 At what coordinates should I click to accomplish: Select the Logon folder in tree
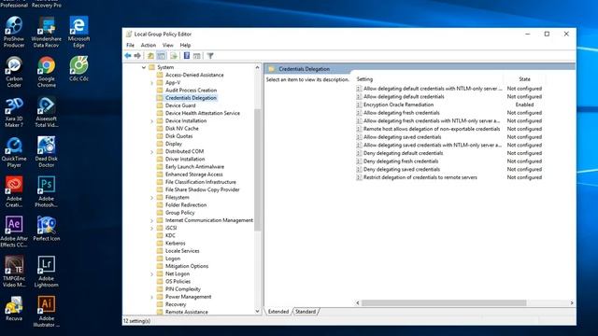click(173, 259)
